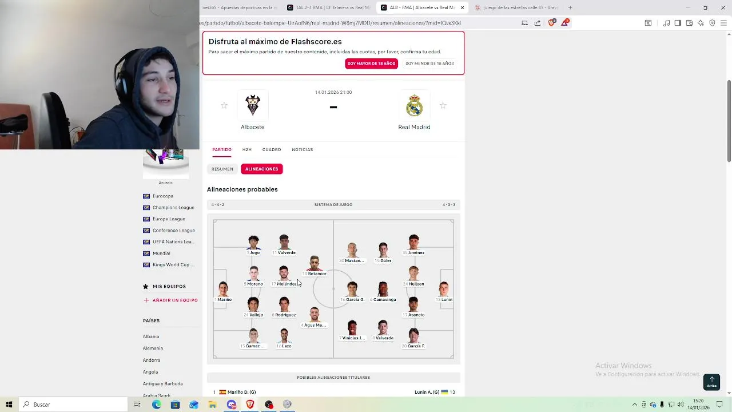
Task: Open the Conference League link
Action: point(173,230)
